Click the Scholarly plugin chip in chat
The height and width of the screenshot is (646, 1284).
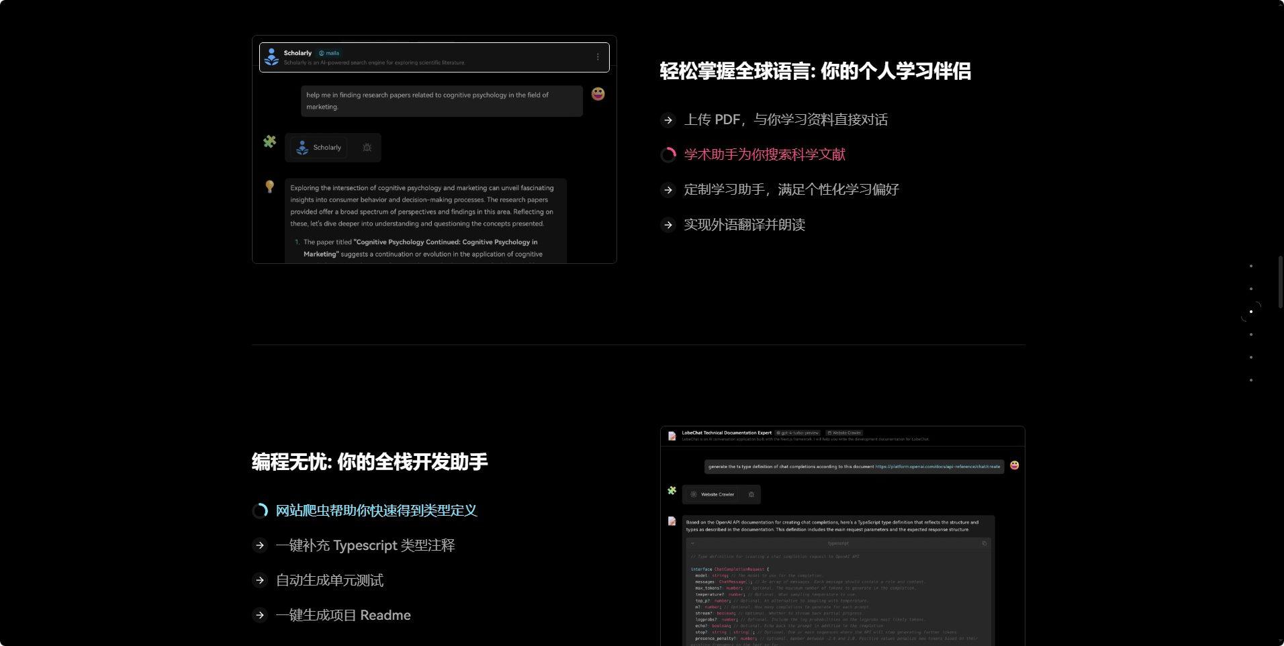point(319,148)
